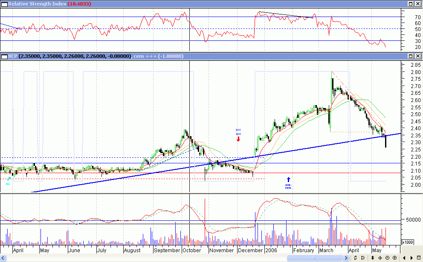423x262 pixels.
Task: Click the scrollbar right arrow button
Action: click(346, 258)
